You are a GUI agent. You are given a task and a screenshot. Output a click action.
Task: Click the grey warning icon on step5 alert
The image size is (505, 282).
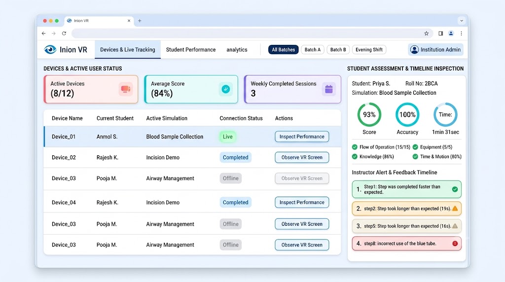pyautogui.click(x=455, y=226)
